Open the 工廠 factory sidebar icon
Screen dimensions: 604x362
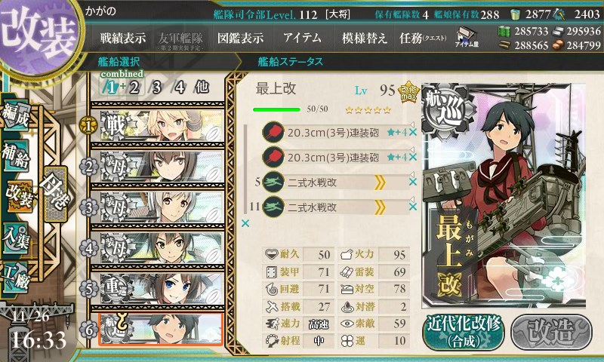coord(16,278)
